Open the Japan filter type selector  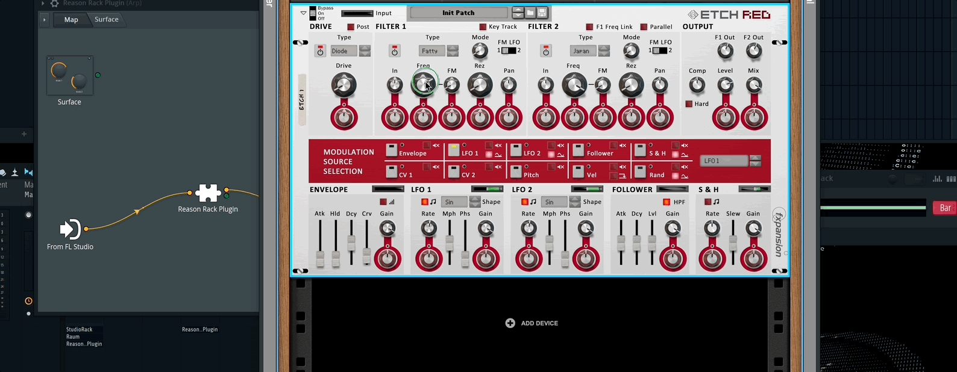point(584,51)
